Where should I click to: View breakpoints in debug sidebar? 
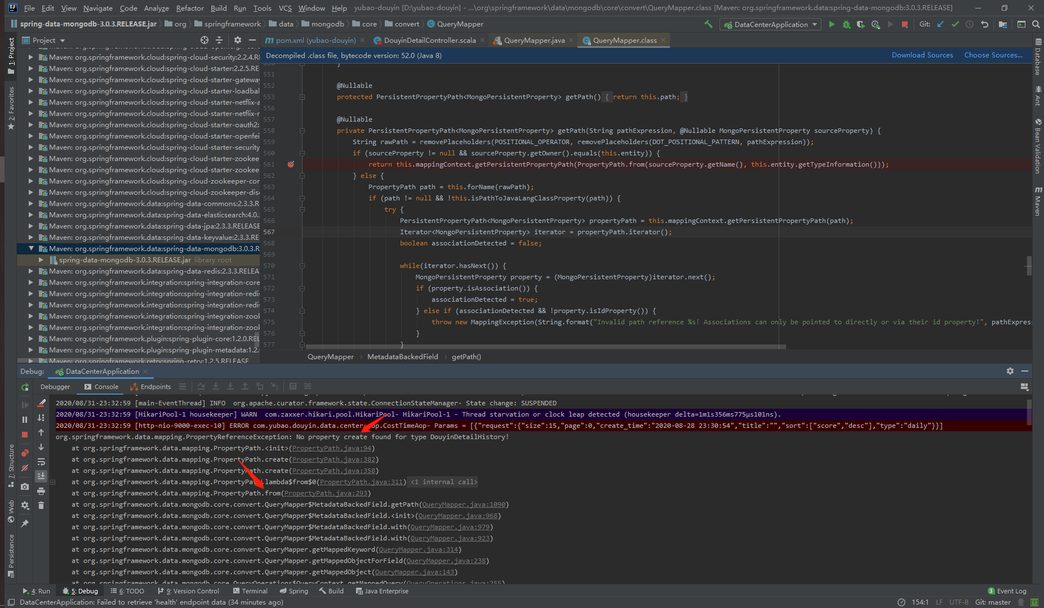(25, 453)
